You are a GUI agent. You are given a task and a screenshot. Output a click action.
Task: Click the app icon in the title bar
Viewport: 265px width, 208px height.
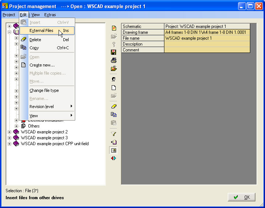[x=5, y=6]
